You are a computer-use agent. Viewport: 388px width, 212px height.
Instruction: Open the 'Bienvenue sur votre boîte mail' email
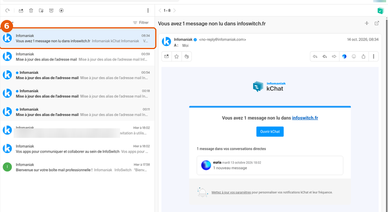point(77,167)
